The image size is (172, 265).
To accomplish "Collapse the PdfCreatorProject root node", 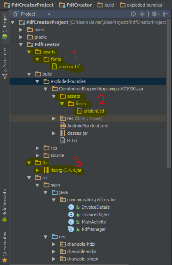I will [13, 22].
